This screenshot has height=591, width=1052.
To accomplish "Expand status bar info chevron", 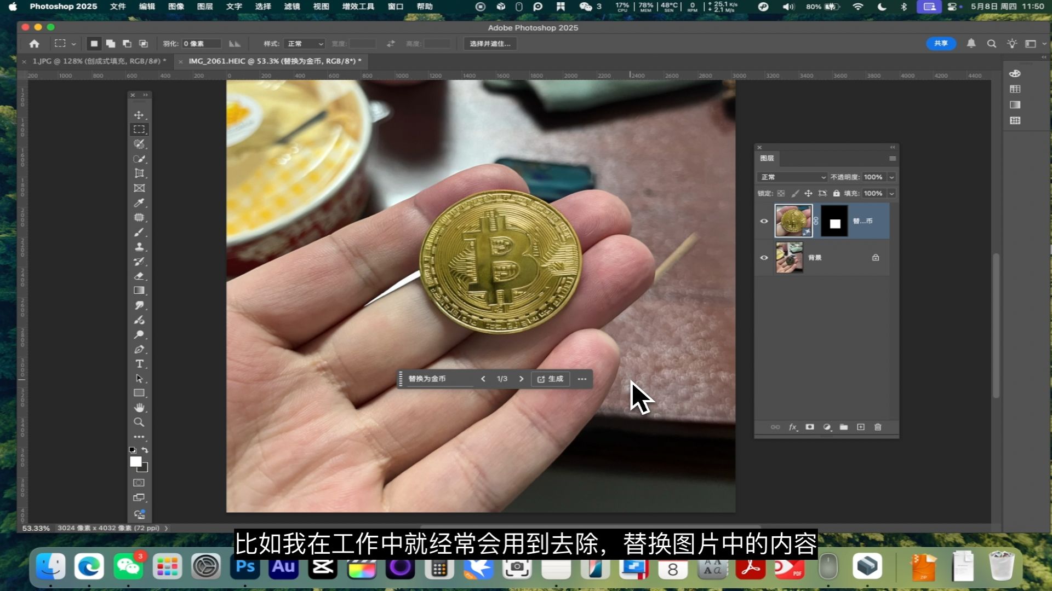I will point(166,529).
